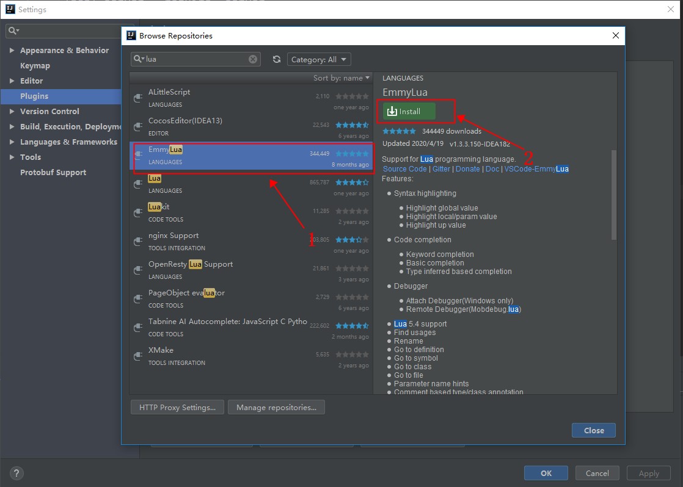
Task: Expand Languages & Frameworks in Settings
Action: 12,142
